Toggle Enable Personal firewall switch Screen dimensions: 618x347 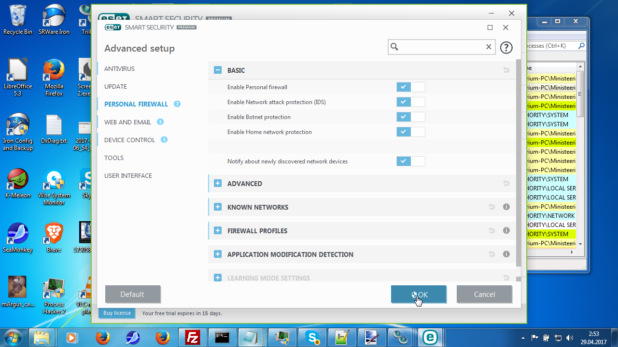coord(411,87)
